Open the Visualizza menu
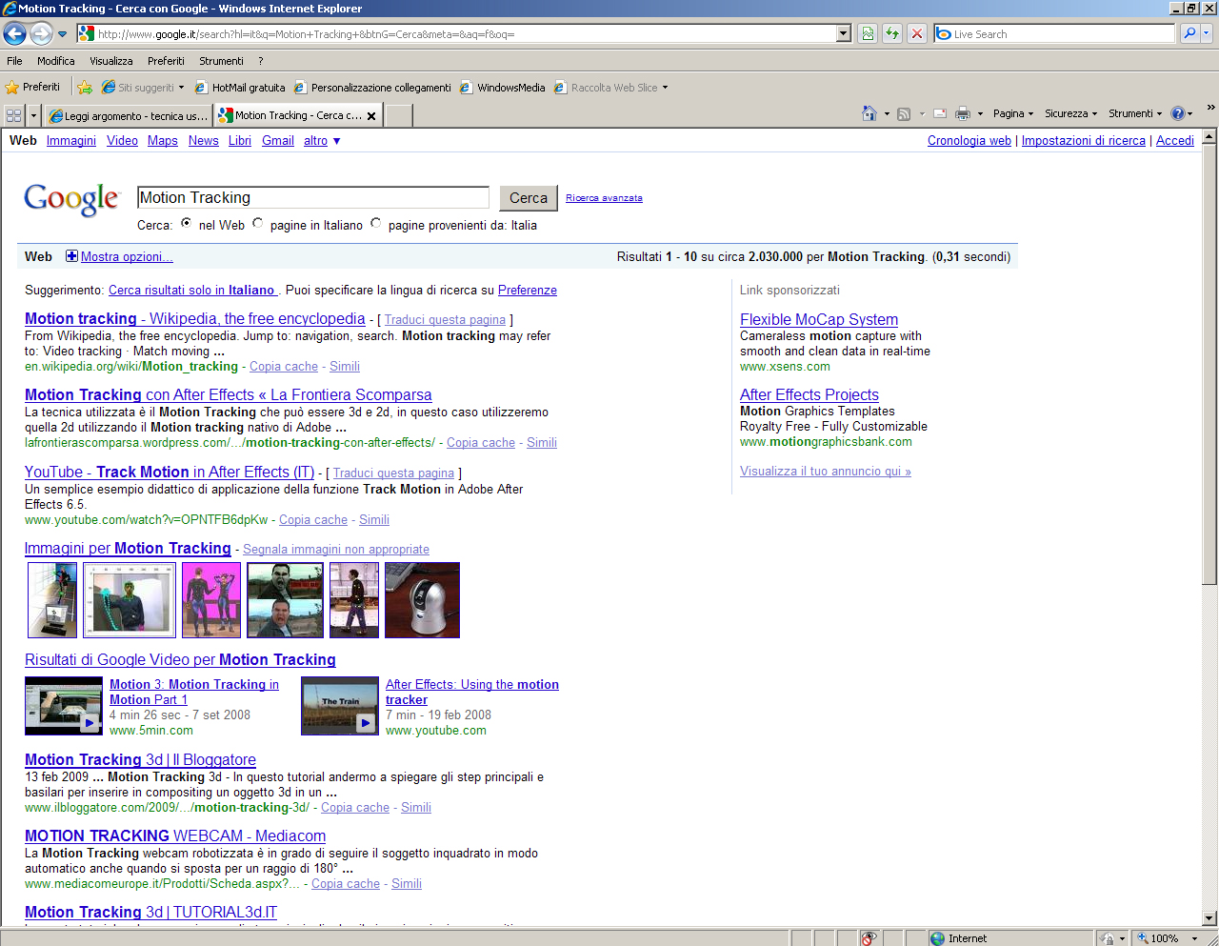Screen dimensions: 1219x946 click(111, 61)
